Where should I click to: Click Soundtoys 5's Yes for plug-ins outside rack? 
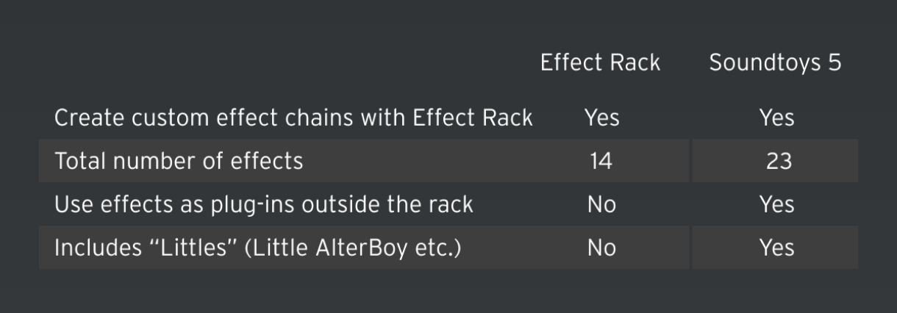[776, 204]
